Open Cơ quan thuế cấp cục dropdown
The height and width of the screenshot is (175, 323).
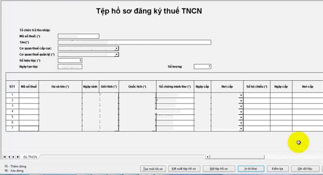(117, 48)
